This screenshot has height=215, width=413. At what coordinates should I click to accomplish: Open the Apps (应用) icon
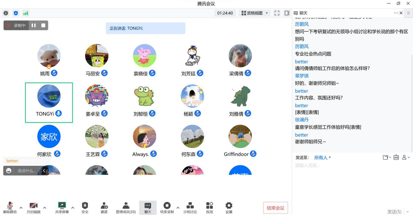(210, 207)
